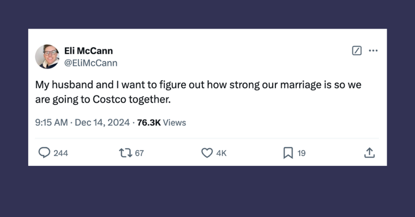
Task: Open the three-dot more options menu
Action: [373, 51]
